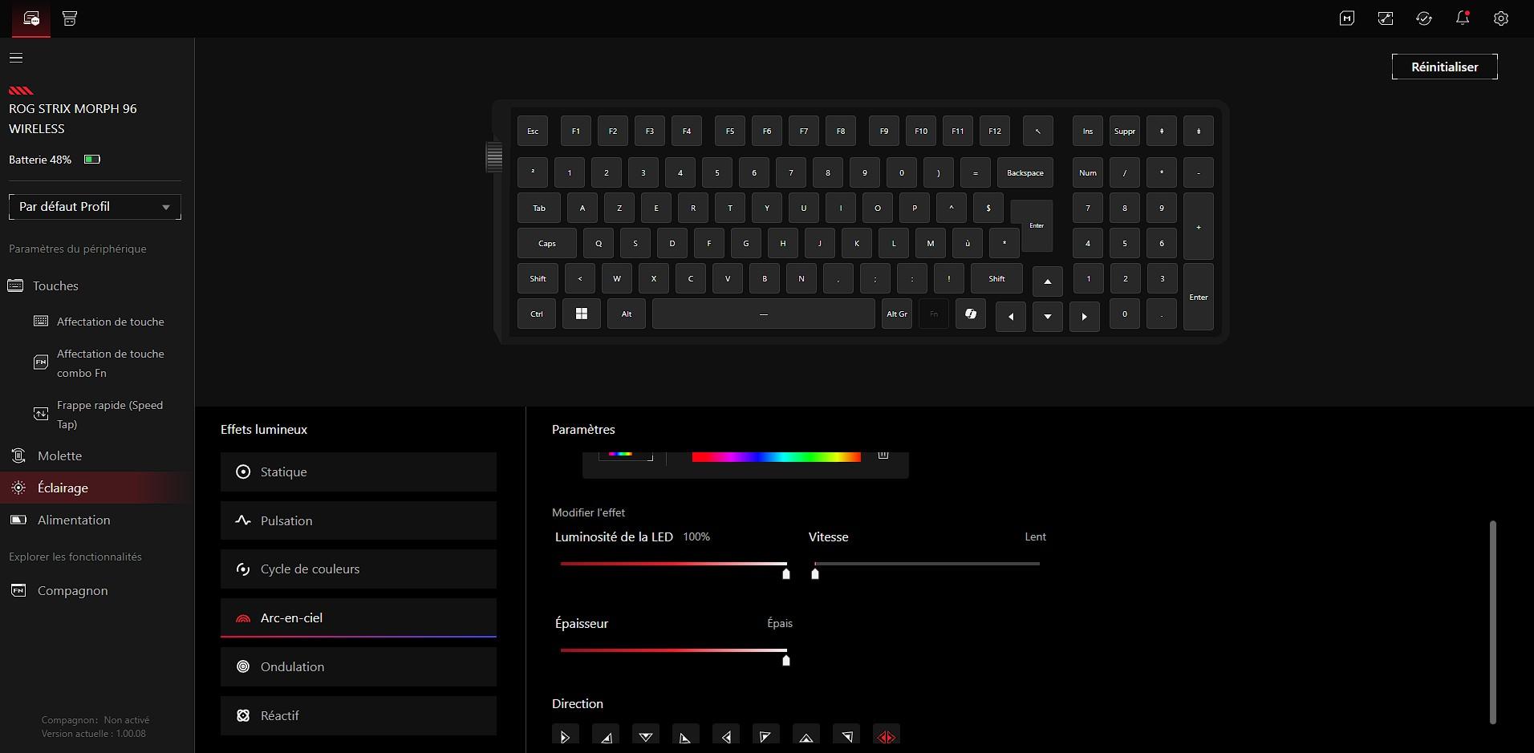Open Frappe rapide Speed Tap settings

click(110, 415)
